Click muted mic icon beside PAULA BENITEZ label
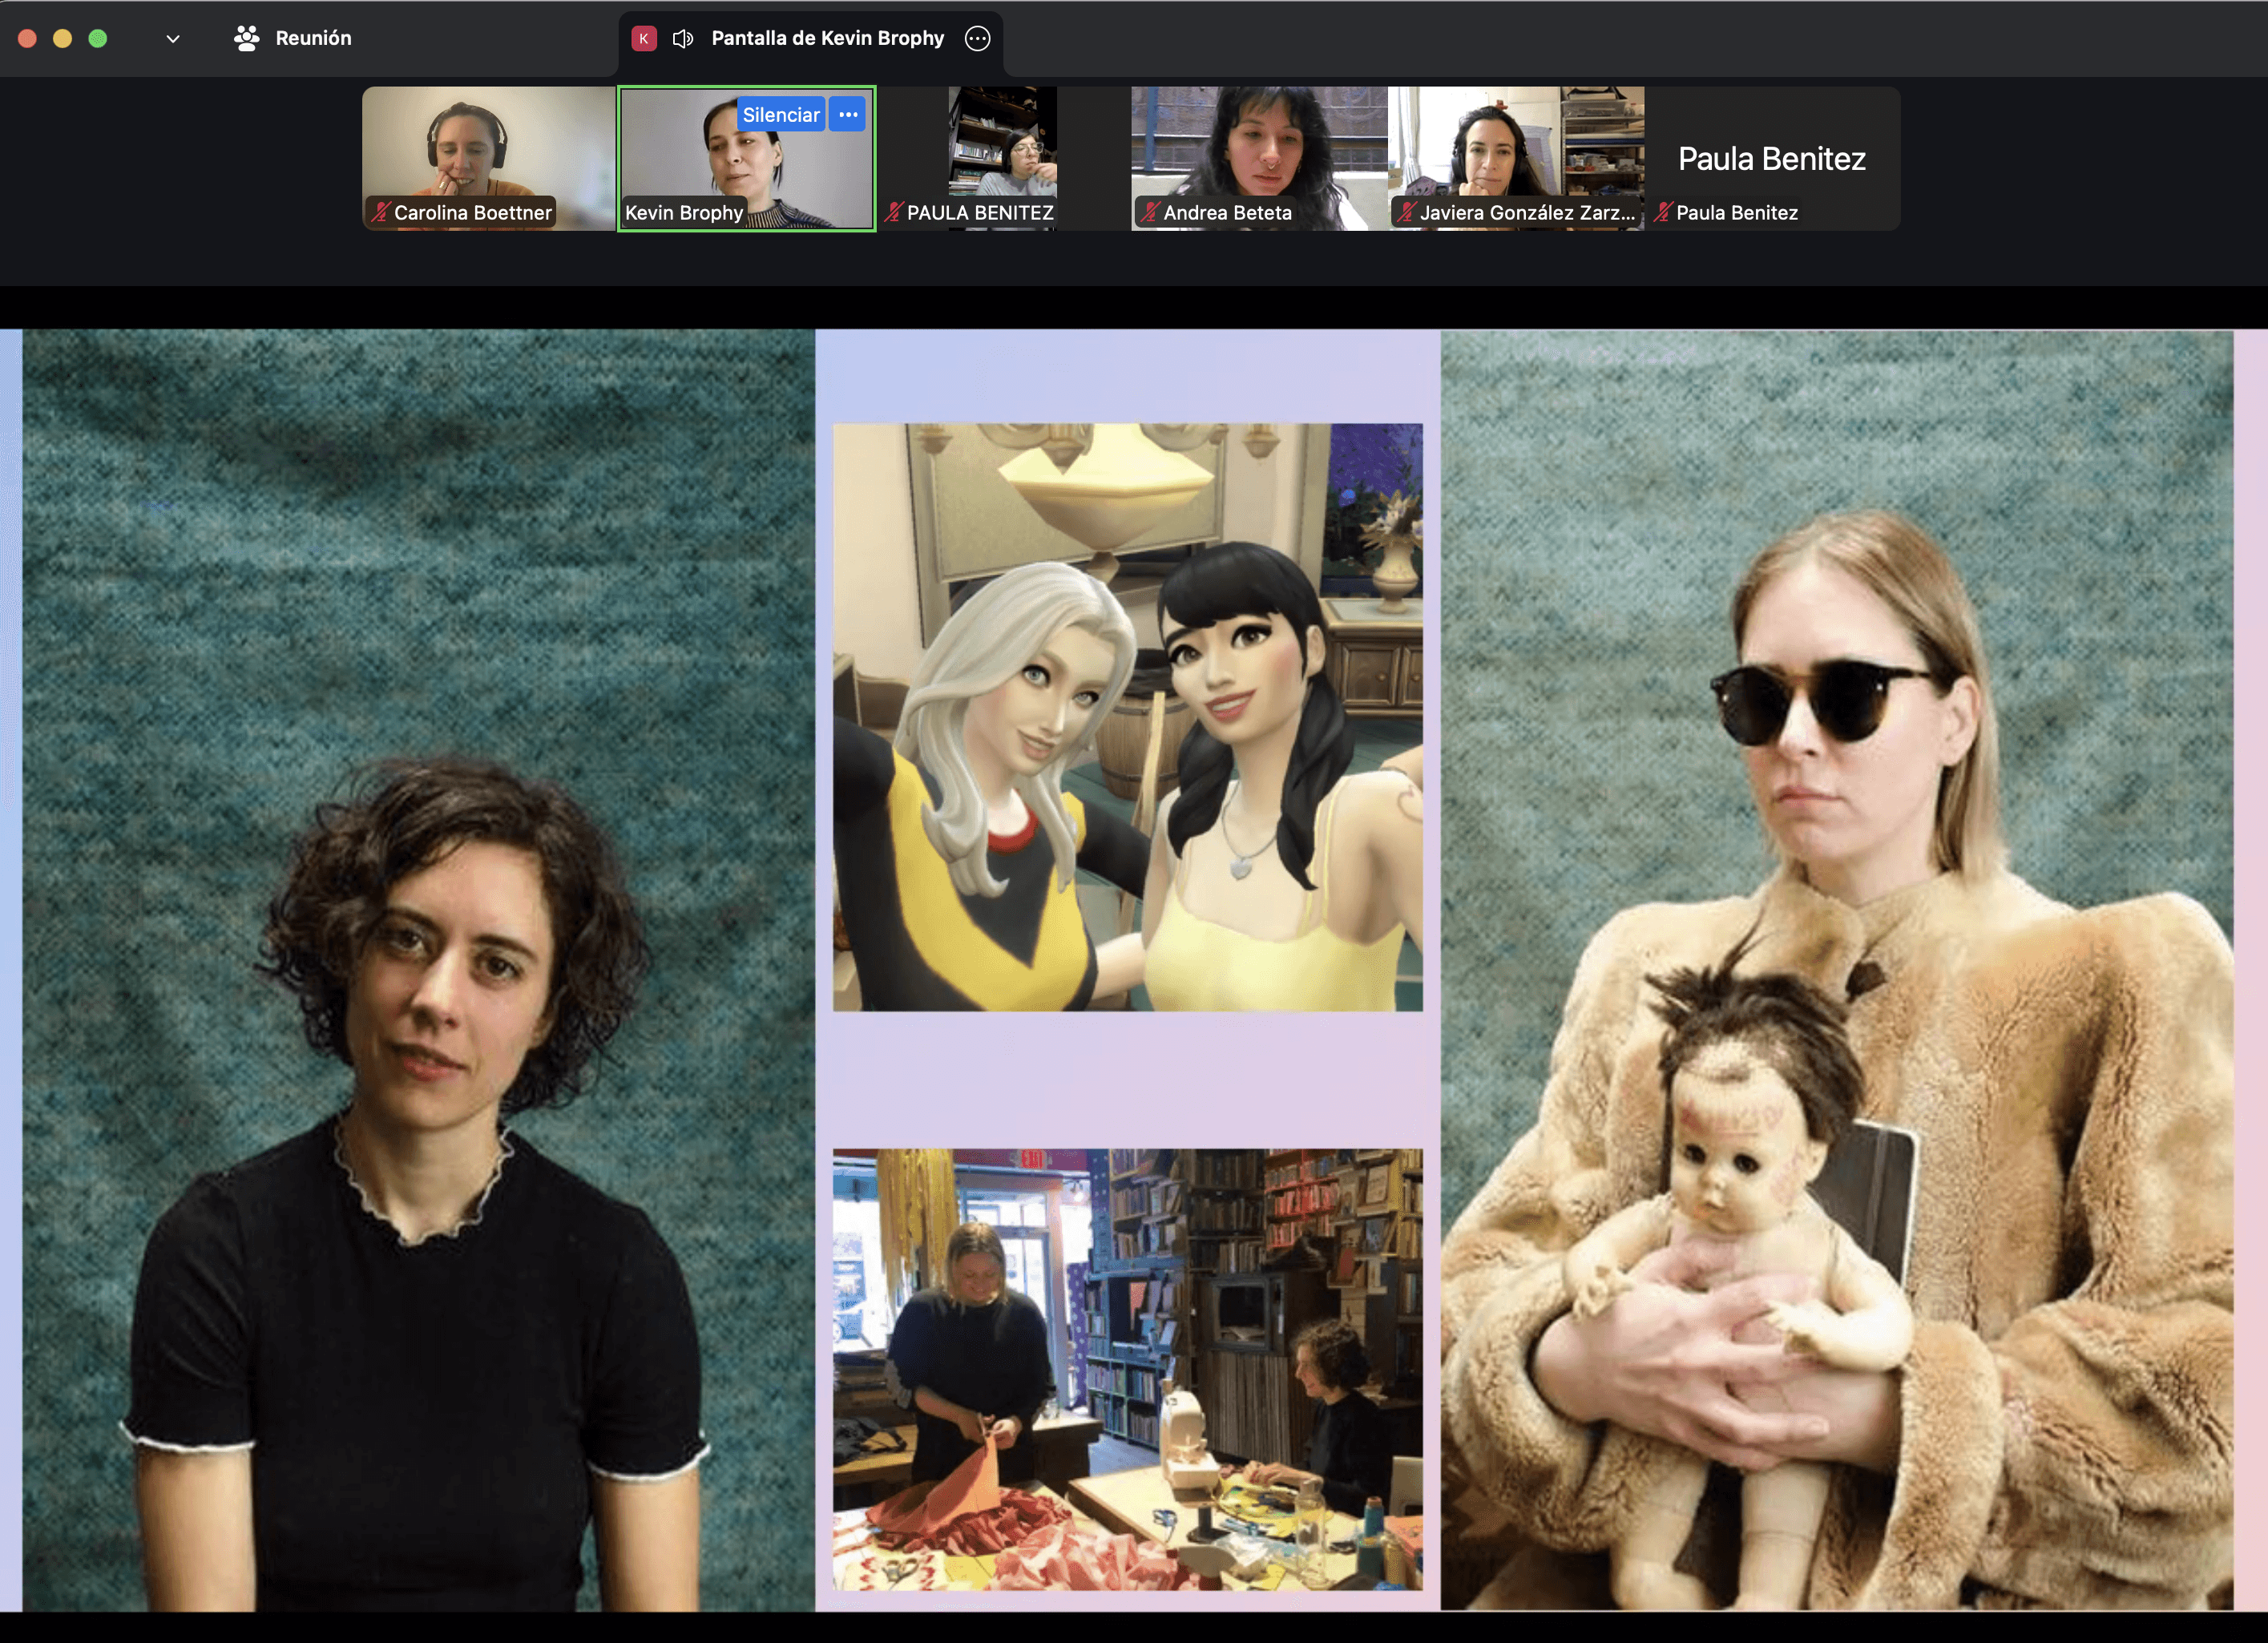 coord(893,212)
